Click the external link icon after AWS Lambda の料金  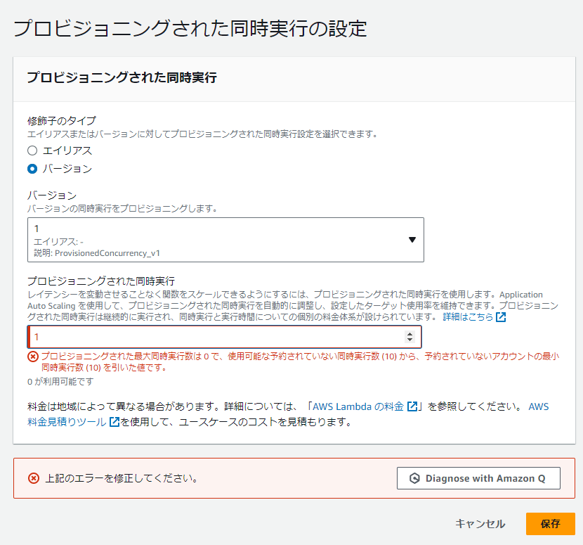click(x=412, y=406)
